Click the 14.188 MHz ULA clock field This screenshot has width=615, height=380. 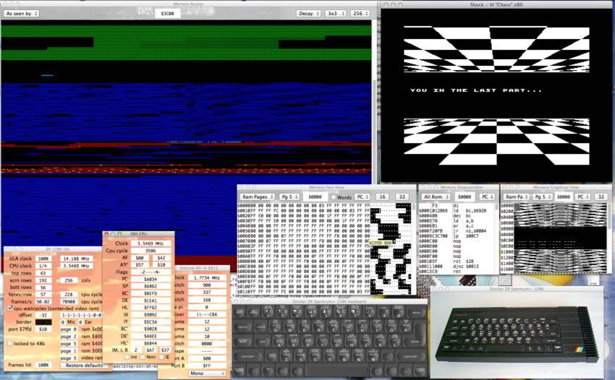(76, 259)
